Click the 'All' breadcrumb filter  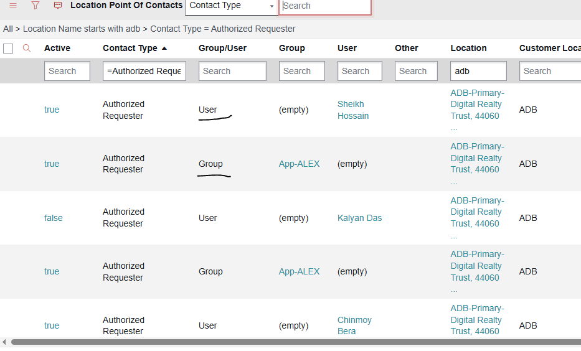pos(7,29)
